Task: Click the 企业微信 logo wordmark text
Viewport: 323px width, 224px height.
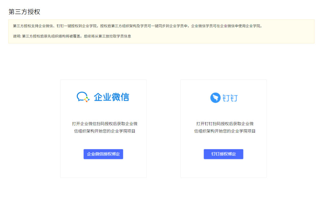Action: tap(112, 97)
